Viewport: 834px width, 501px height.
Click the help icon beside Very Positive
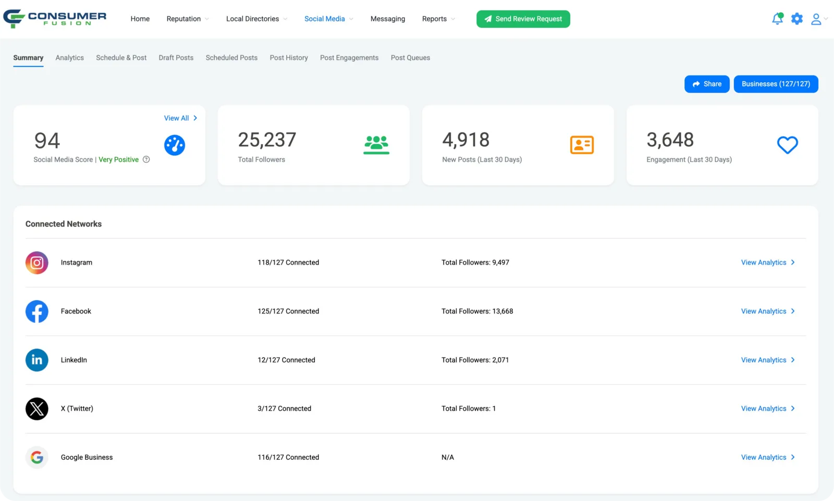pos(146,159)
